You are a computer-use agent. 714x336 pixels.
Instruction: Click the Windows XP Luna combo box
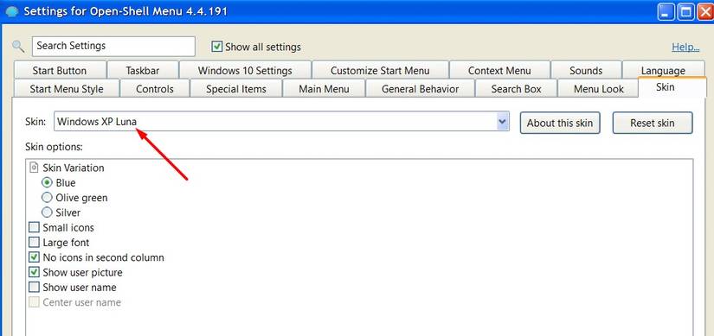(281, 122)
